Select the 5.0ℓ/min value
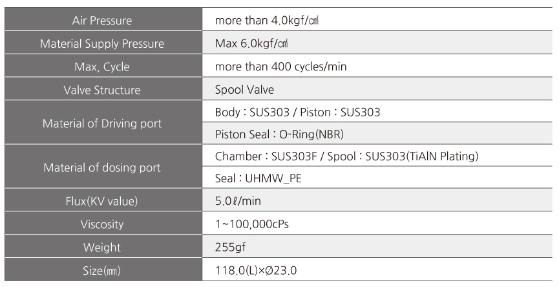The height and width of the screenshot is (287, 559). [238, 201]
